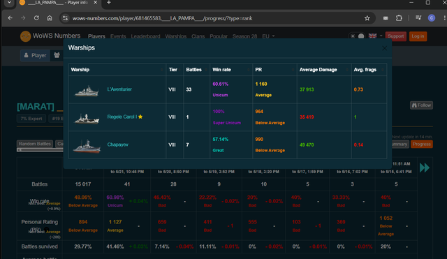Open the Popular menu item

(219, 36)
